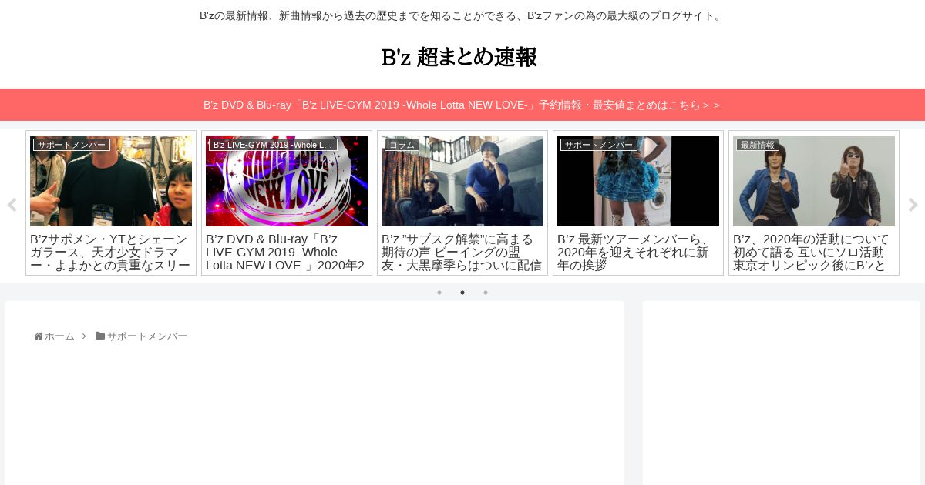The height and width of the screenshot is (485, 925).
Task: Select the third carousel pagination dot
Action: pos(486,293)
